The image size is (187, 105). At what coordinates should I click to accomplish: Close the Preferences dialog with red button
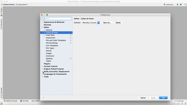point(42,15)
